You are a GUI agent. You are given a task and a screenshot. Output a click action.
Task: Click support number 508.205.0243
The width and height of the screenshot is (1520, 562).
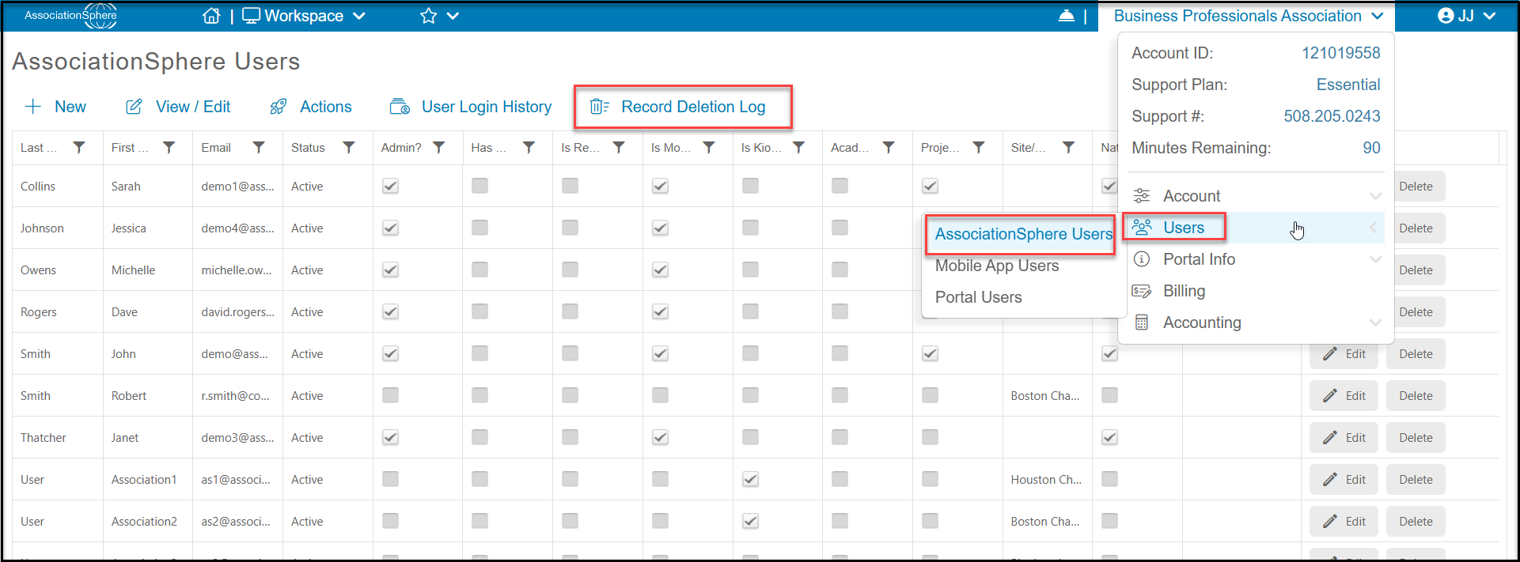tap(1332, 116)
